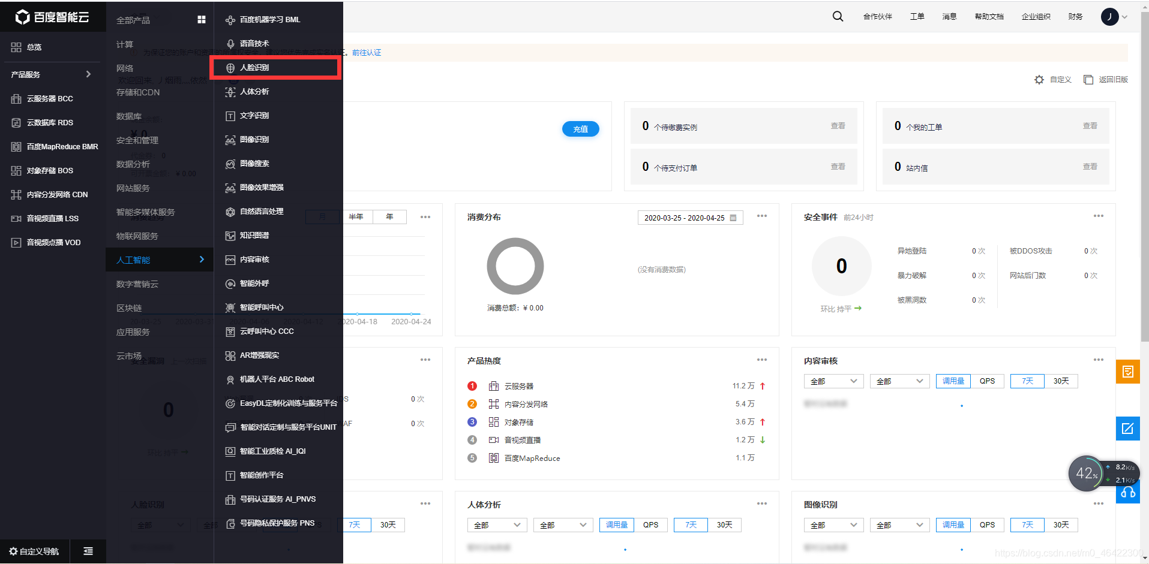Open the user avatar account menu
The width and height of the screenshot is (1149, 564).
tap(1109, 17)
